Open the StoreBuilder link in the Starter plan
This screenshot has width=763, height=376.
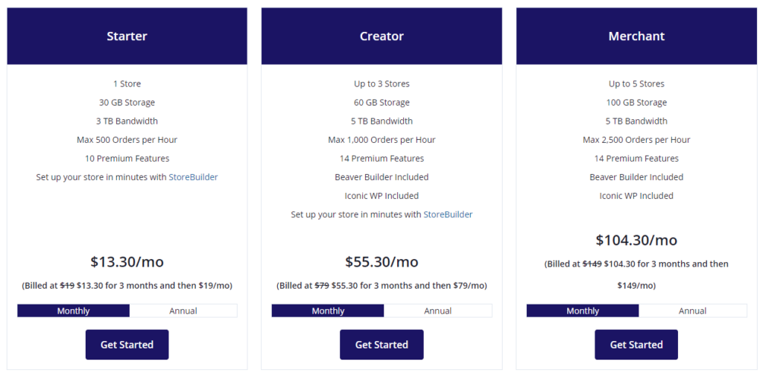193,177
